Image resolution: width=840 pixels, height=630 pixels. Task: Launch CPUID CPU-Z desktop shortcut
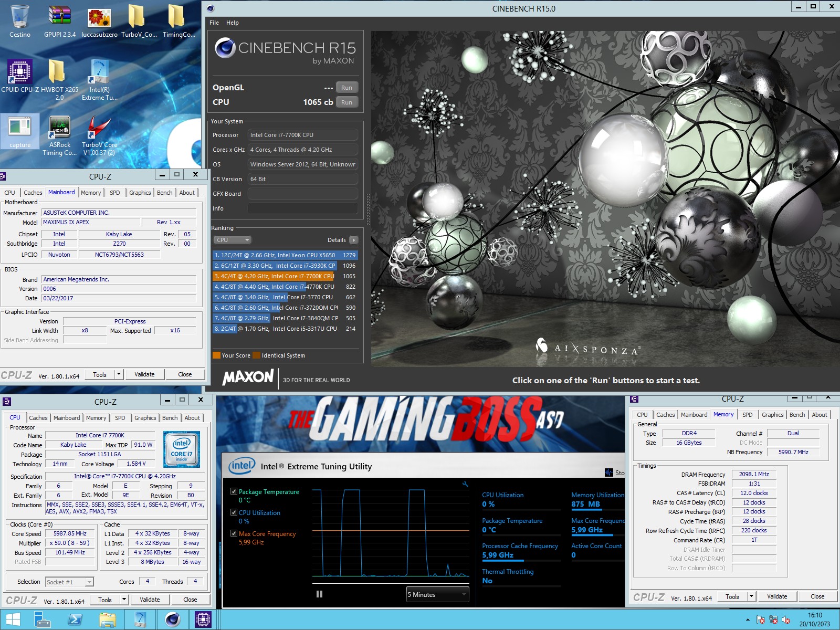(20, 76)
